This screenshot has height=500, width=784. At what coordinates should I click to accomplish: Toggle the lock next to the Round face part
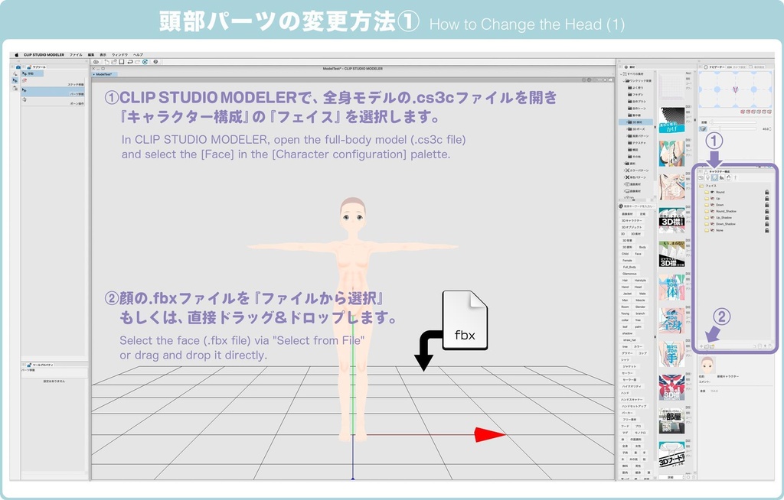(766, 191)
